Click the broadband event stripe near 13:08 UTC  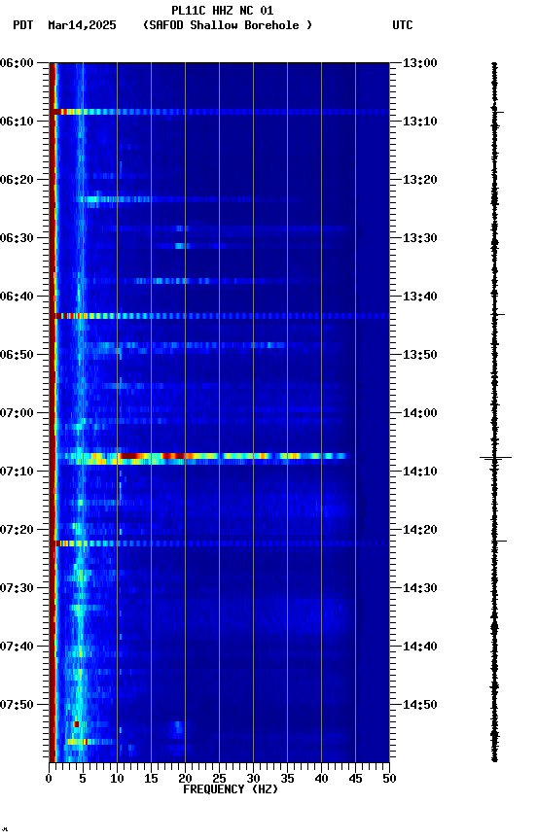pos(220,112)
